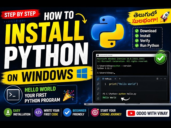Click the green HELLO WORLD heading text
Image resolution: width=171 pixels, height=128 pixels.
point(40,89)
